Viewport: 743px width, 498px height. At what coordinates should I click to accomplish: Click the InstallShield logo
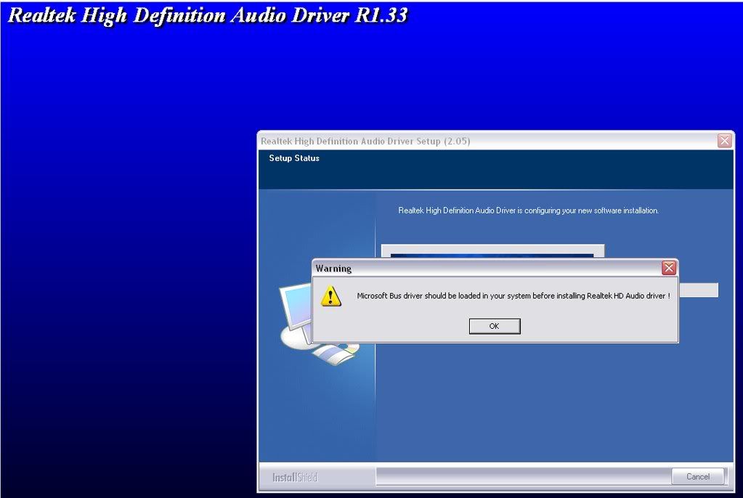point(295,477)
